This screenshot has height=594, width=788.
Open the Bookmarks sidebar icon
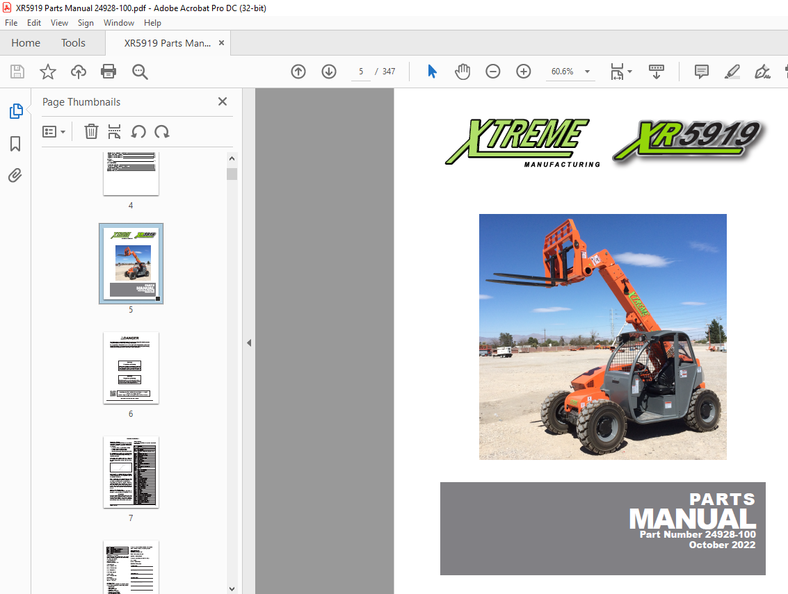(x=15, y=144)
